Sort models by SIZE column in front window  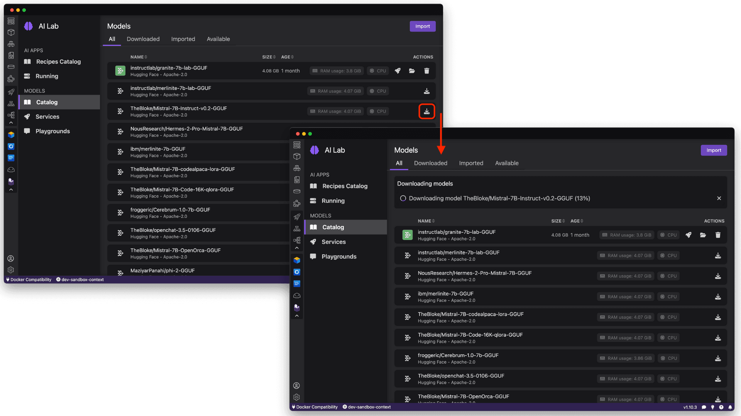[x=558, y=221]
